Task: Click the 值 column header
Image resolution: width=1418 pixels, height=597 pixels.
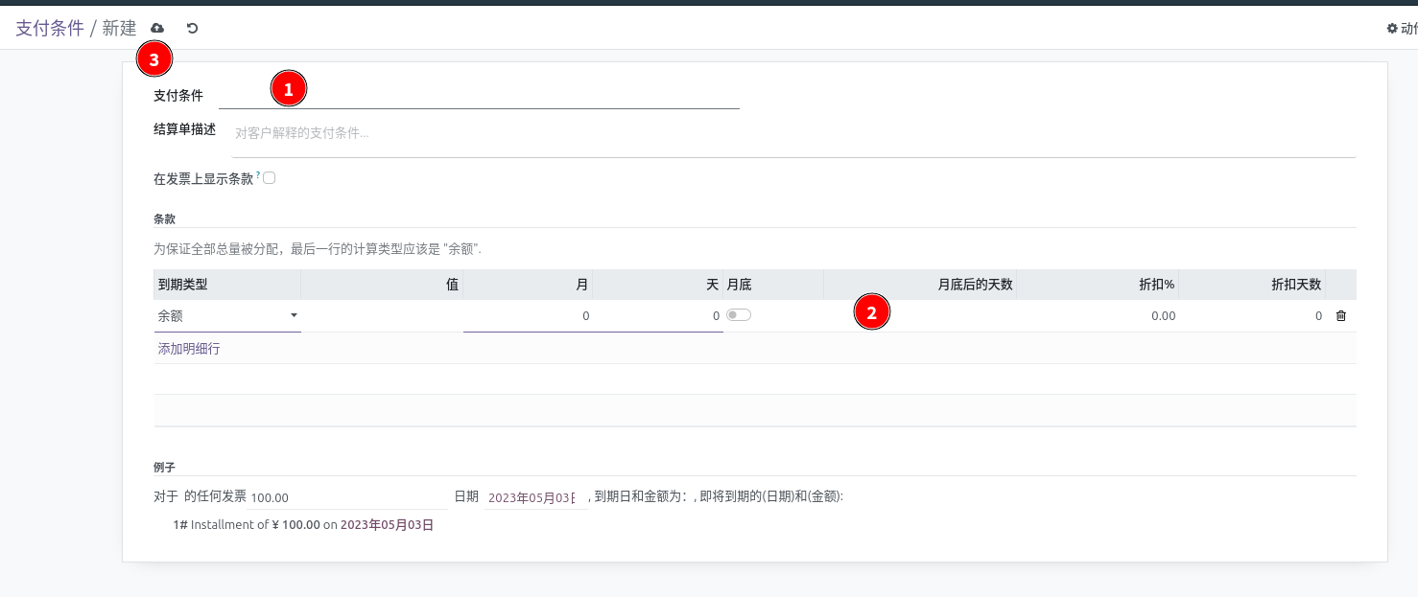Action: point(382,285)
